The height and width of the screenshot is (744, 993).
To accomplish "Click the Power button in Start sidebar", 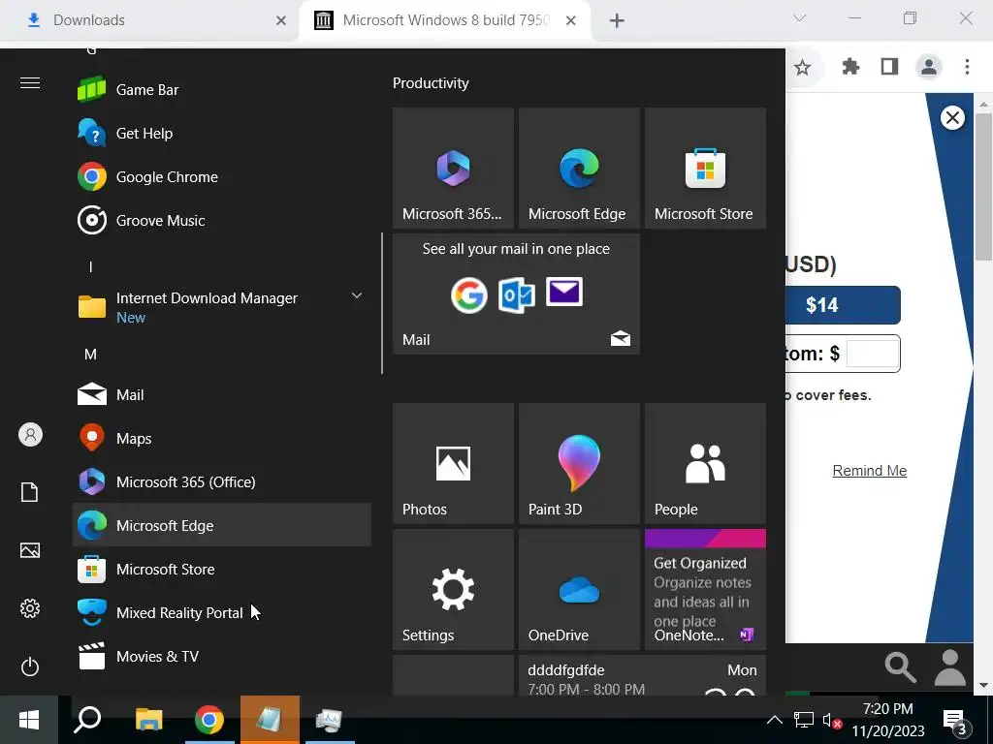I will [30, 666].
